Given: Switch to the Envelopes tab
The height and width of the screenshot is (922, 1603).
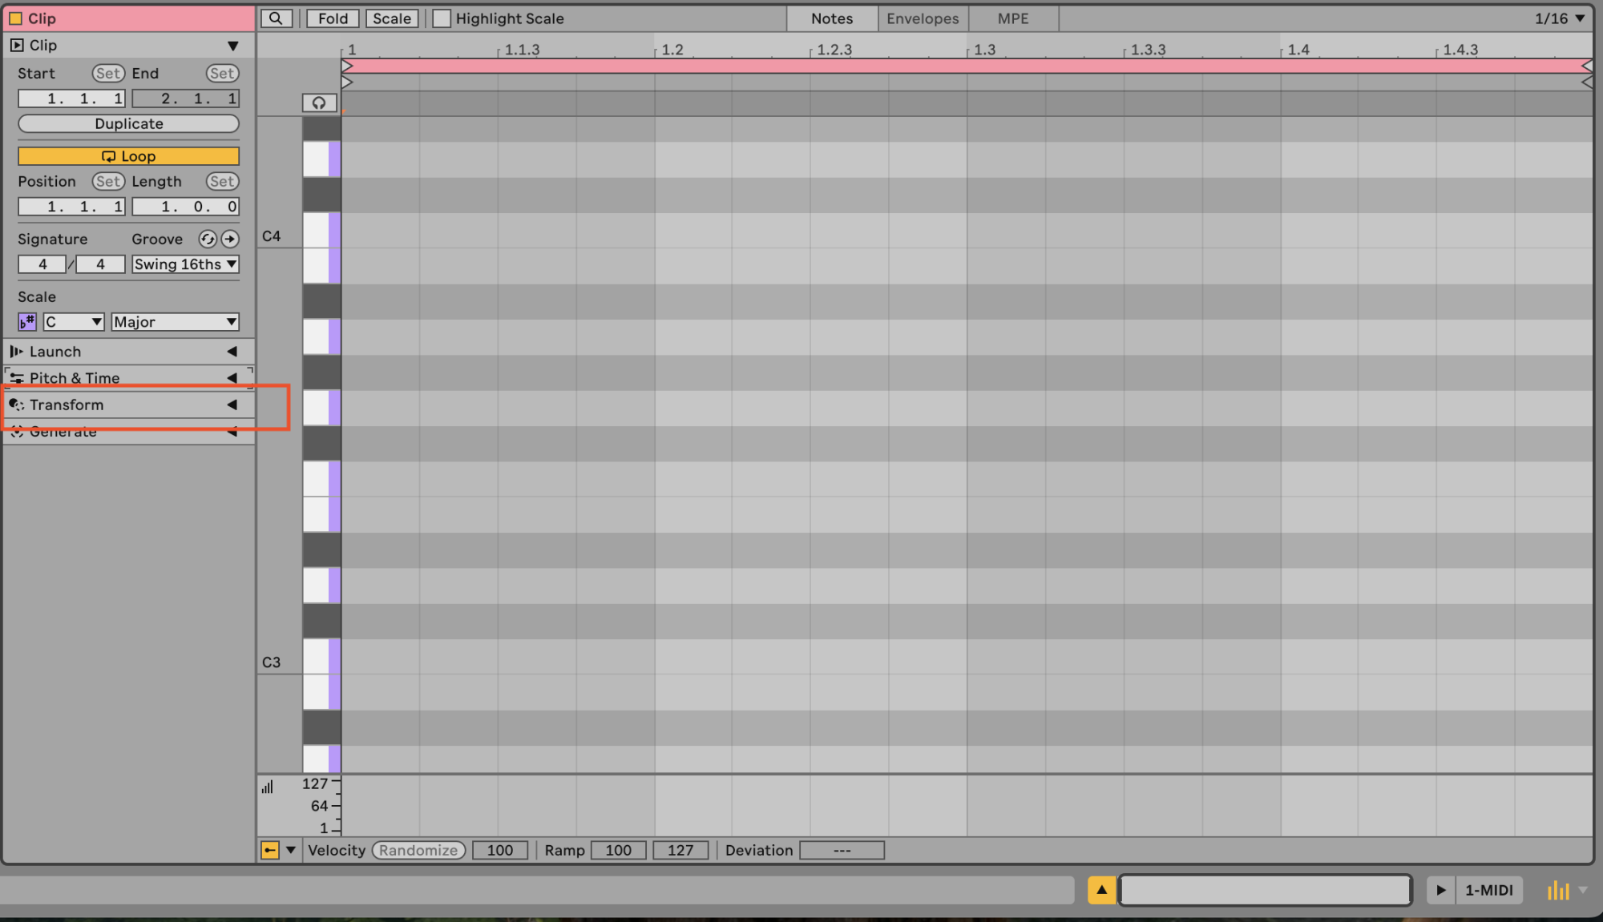Looking at the screenshot, I should [x=923, y=18].
